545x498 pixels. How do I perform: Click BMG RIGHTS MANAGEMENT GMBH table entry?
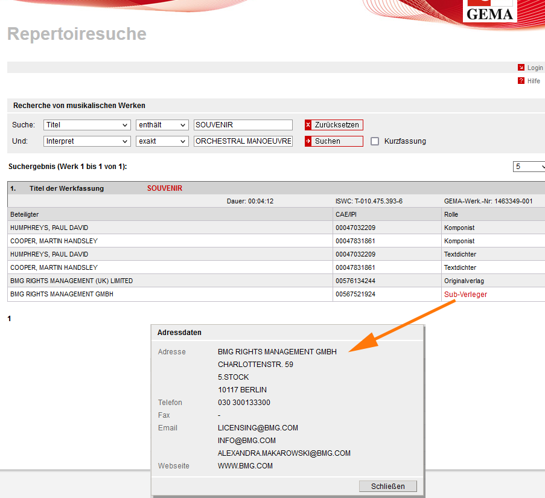click(x=62, y=294)
